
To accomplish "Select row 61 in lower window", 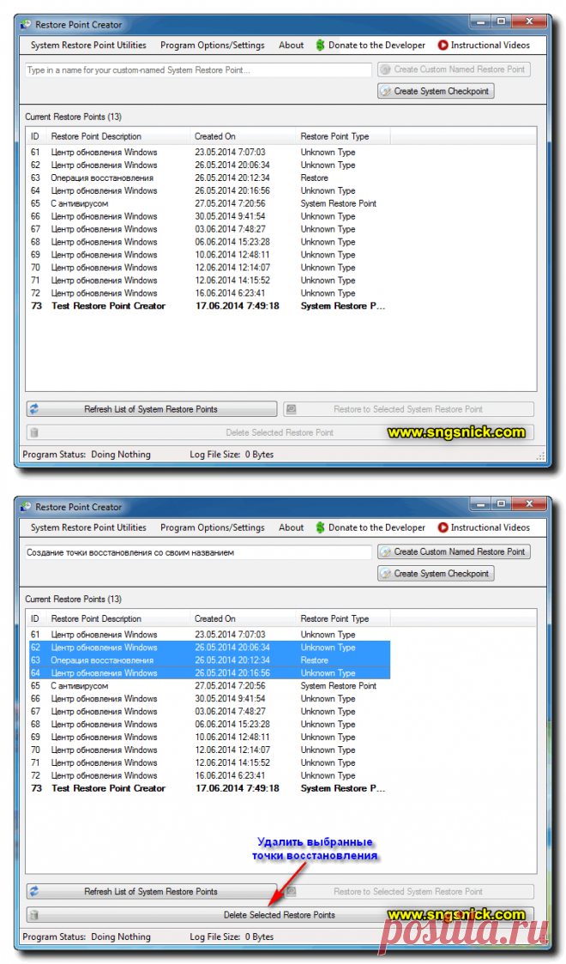I will [209, 635].
